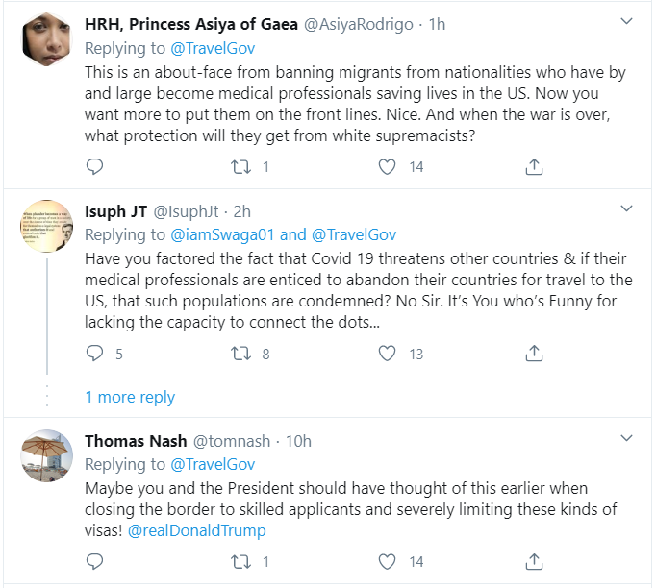The height and width of the screenshot is (588, 656).
Task: Open Isuph JT's profile avatar
Action: tap(47, 227)
